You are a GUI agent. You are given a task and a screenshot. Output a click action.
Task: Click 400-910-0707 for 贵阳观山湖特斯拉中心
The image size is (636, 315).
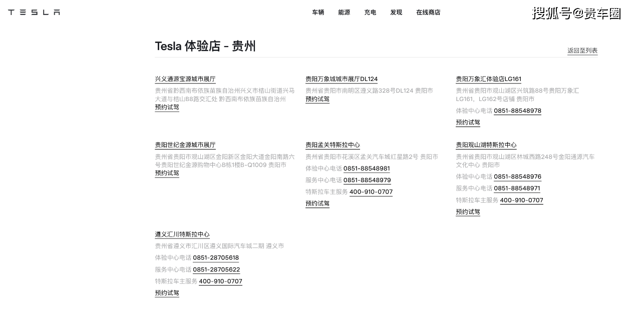pyautogui.click(x=521, y=200)
